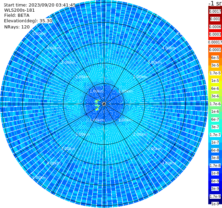Click the Field: BETA label

point(17,15)
